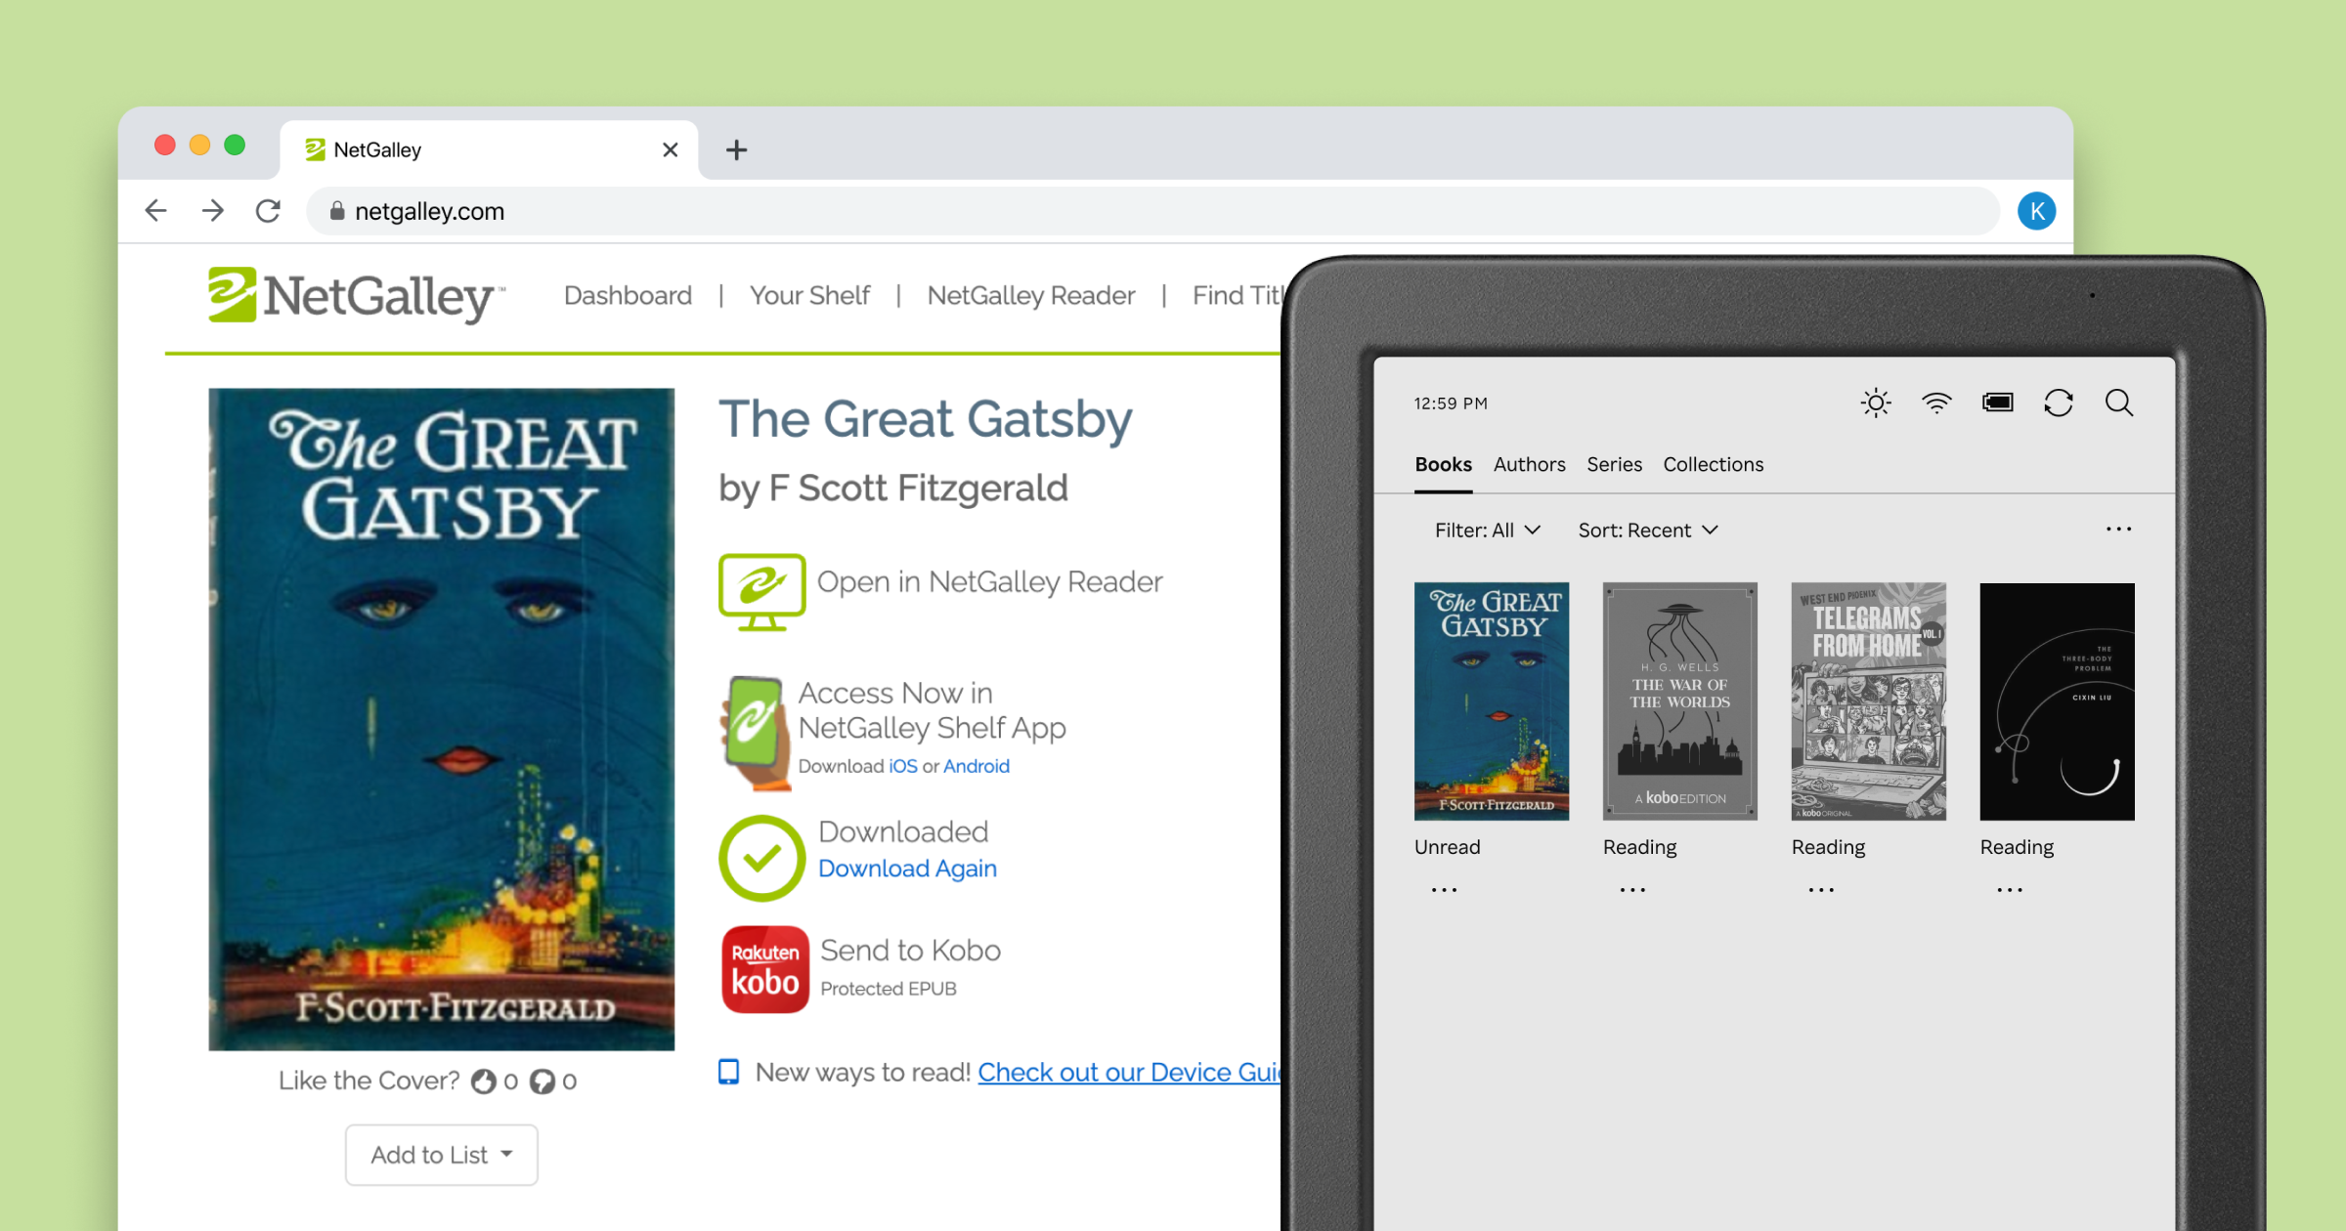The width and height of the screenshot is (2346, 1231).
Task: Give the cover a thumbs up
Action: pos(484,1082)
